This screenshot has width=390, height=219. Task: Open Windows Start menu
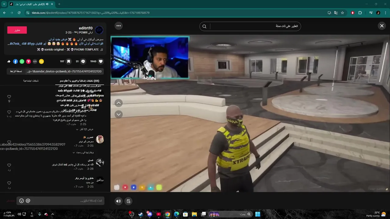point(257,214)
